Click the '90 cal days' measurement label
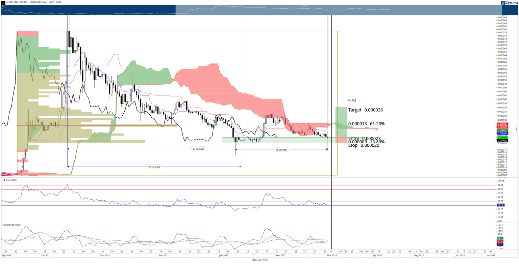Screen dimensions: 519x264 click(154, 167)
